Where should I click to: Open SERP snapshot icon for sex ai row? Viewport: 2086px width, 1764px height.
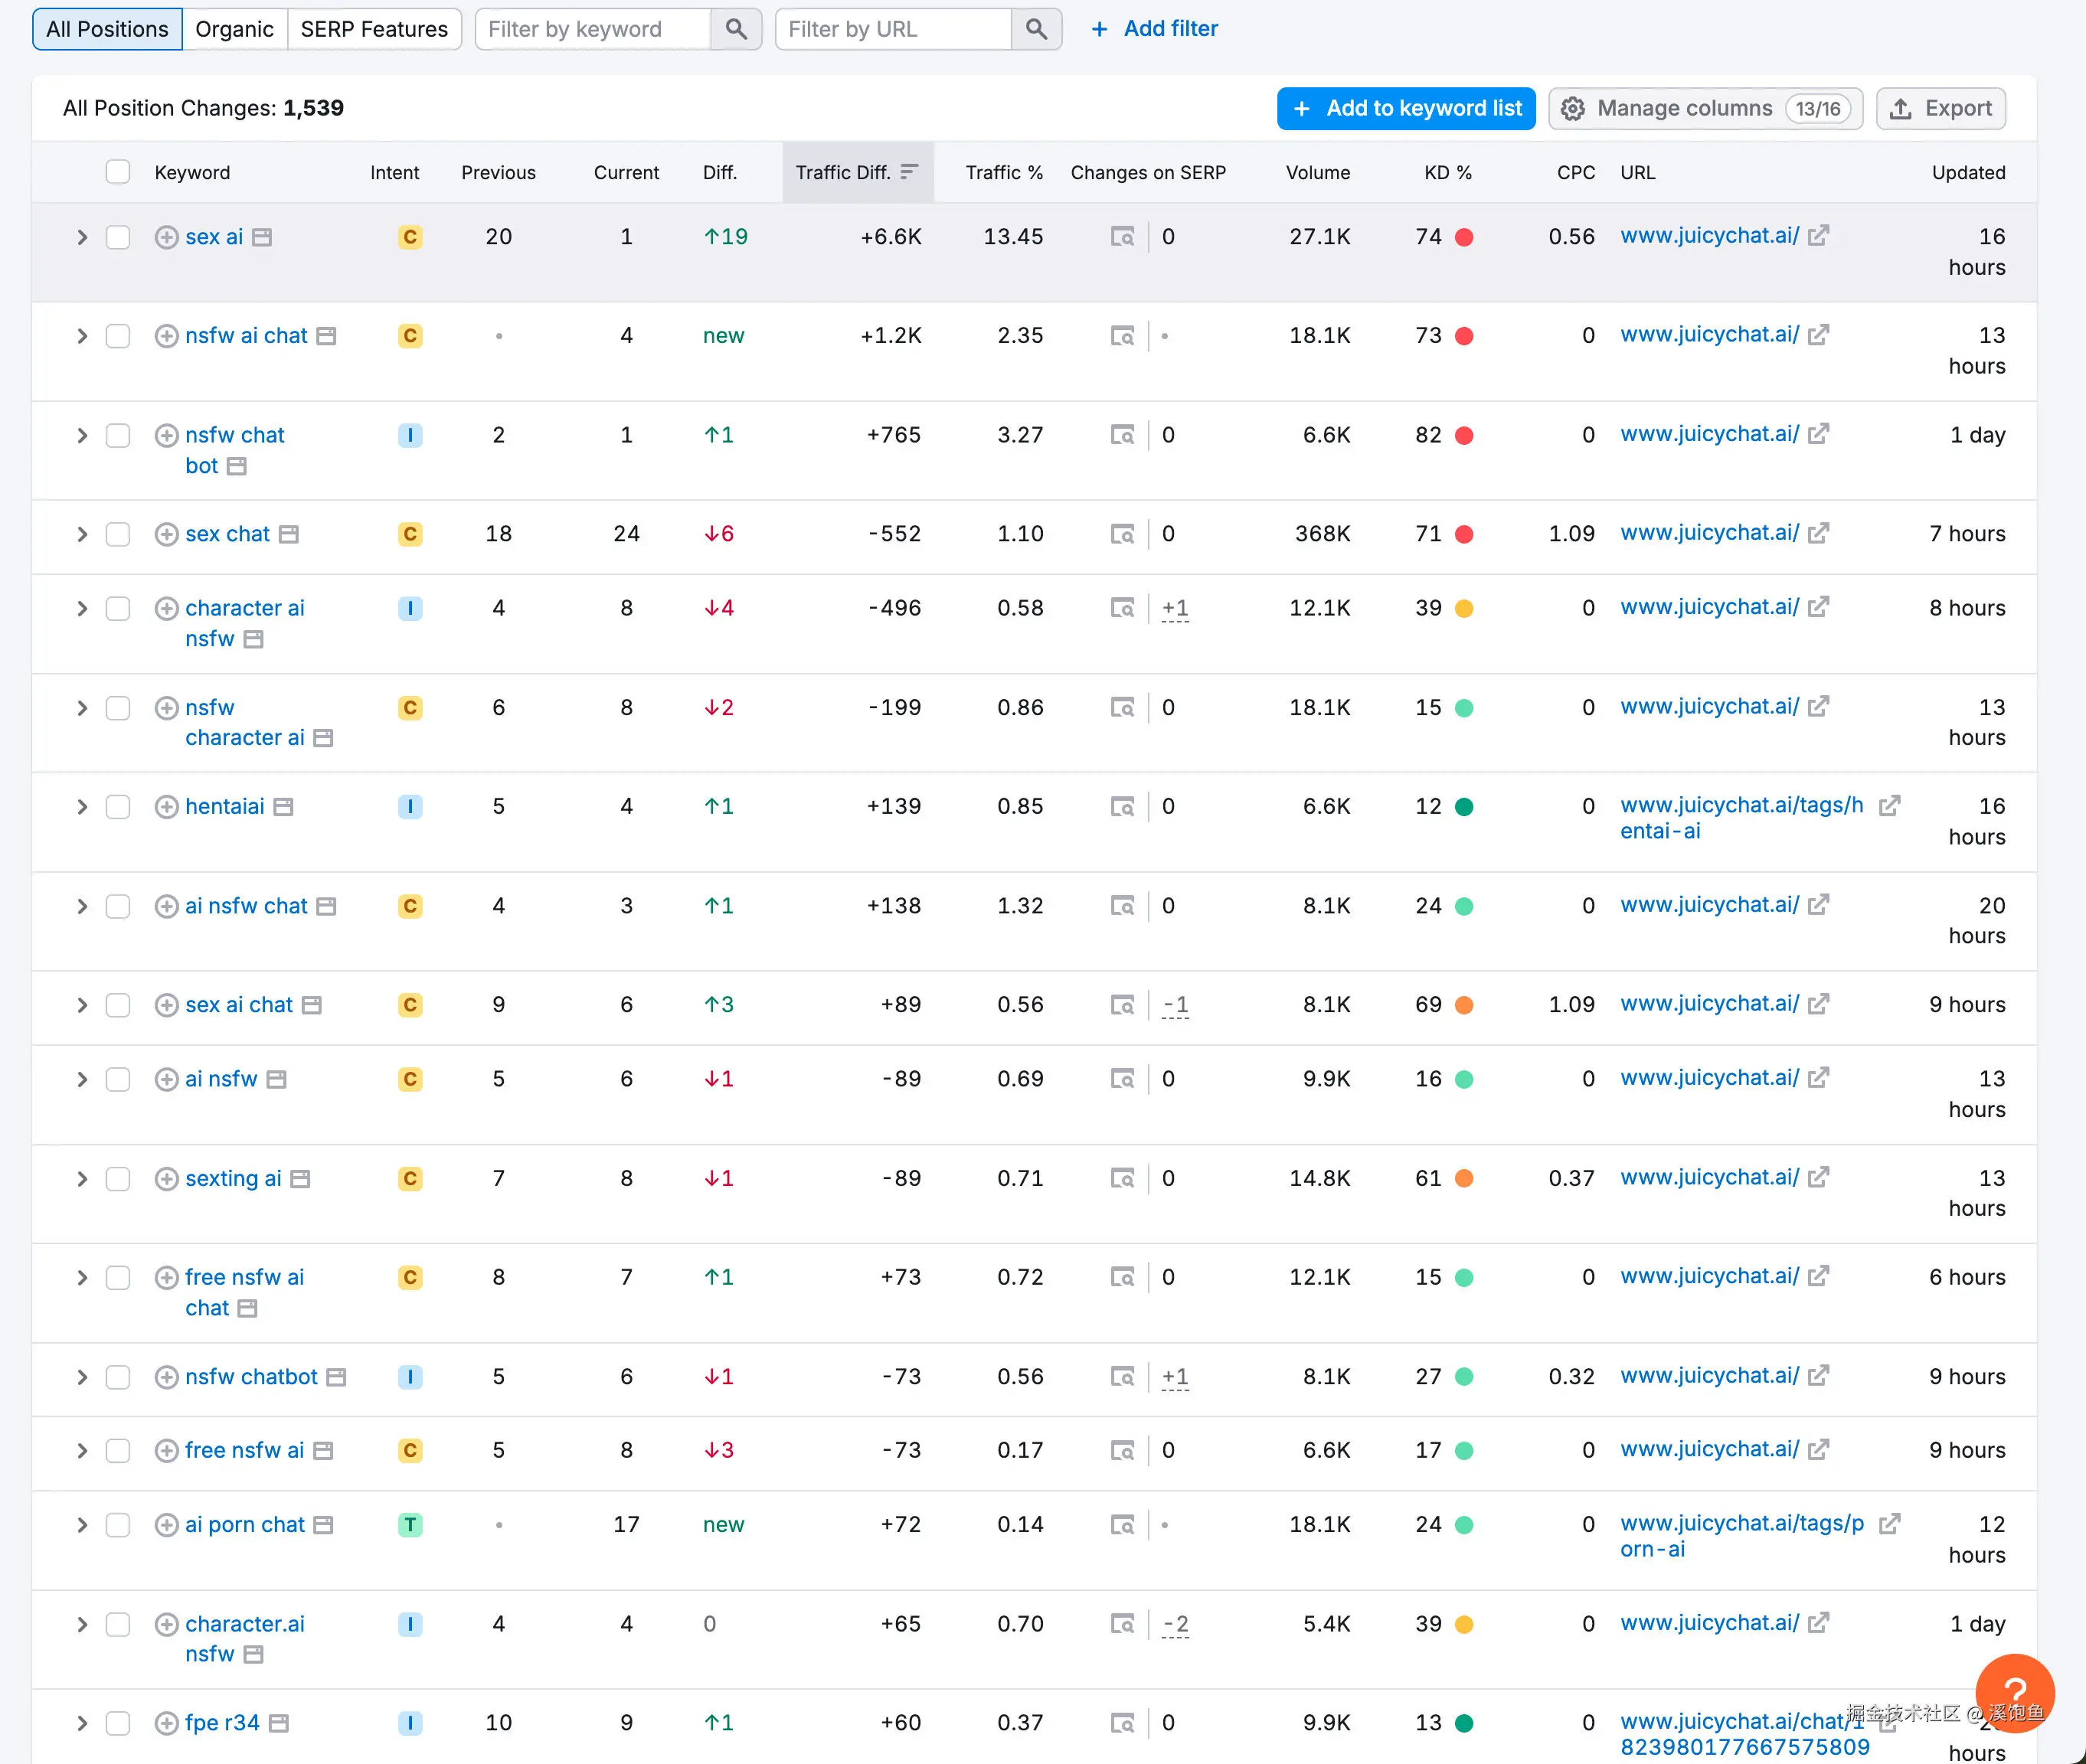coord(1123,237)
